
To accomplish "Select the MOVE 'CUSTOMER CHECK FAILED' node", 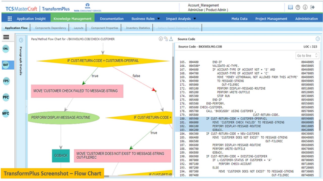I will 77,91.
